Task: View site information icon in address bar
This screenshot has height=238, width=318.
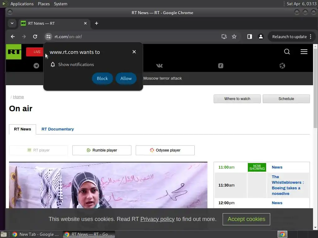Action: 48,37
